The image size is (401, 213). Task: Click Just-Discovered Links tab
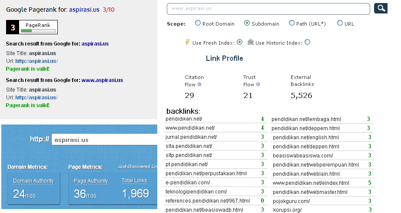coord(138,167)
